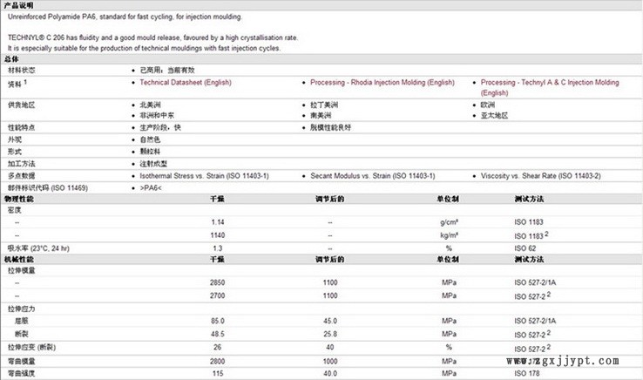Click the 部件标识代码 (ISO 11469) label

point(48,188)
